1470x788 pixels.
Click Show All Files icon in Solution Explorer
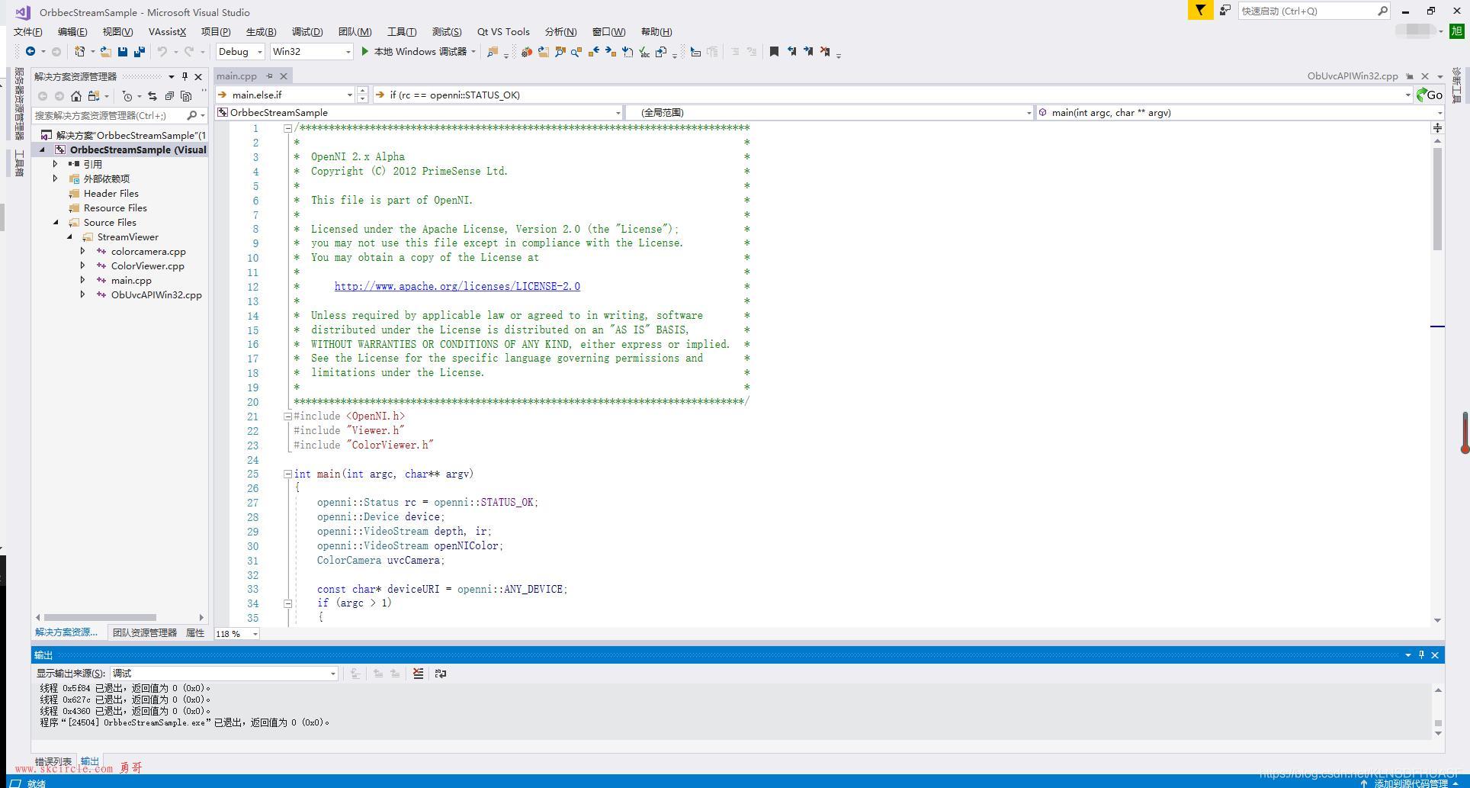[186, 96]
